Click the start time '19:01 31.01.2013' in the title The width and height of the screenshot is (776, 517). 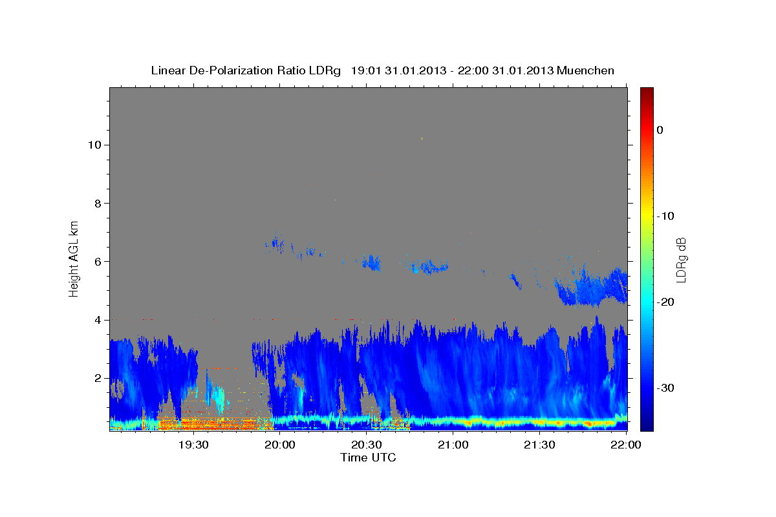(x=398, y=70)
